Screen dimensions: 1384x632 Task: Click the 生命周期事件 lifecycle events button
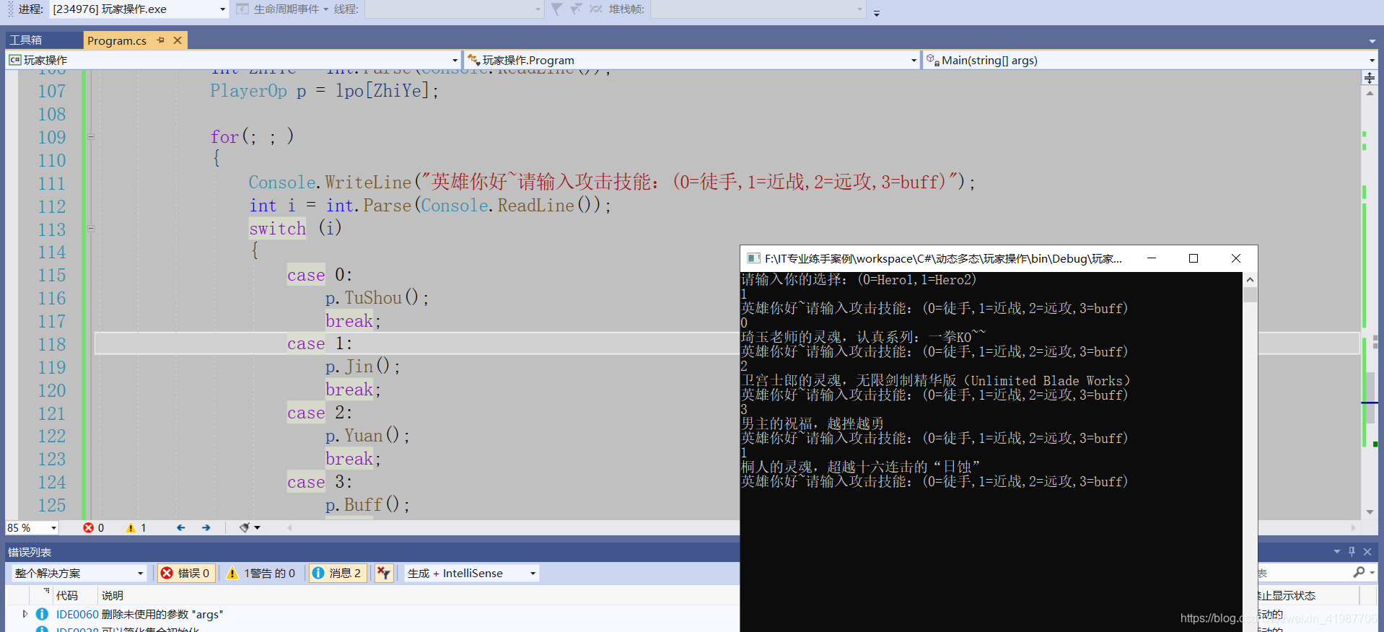pos(282,9)
